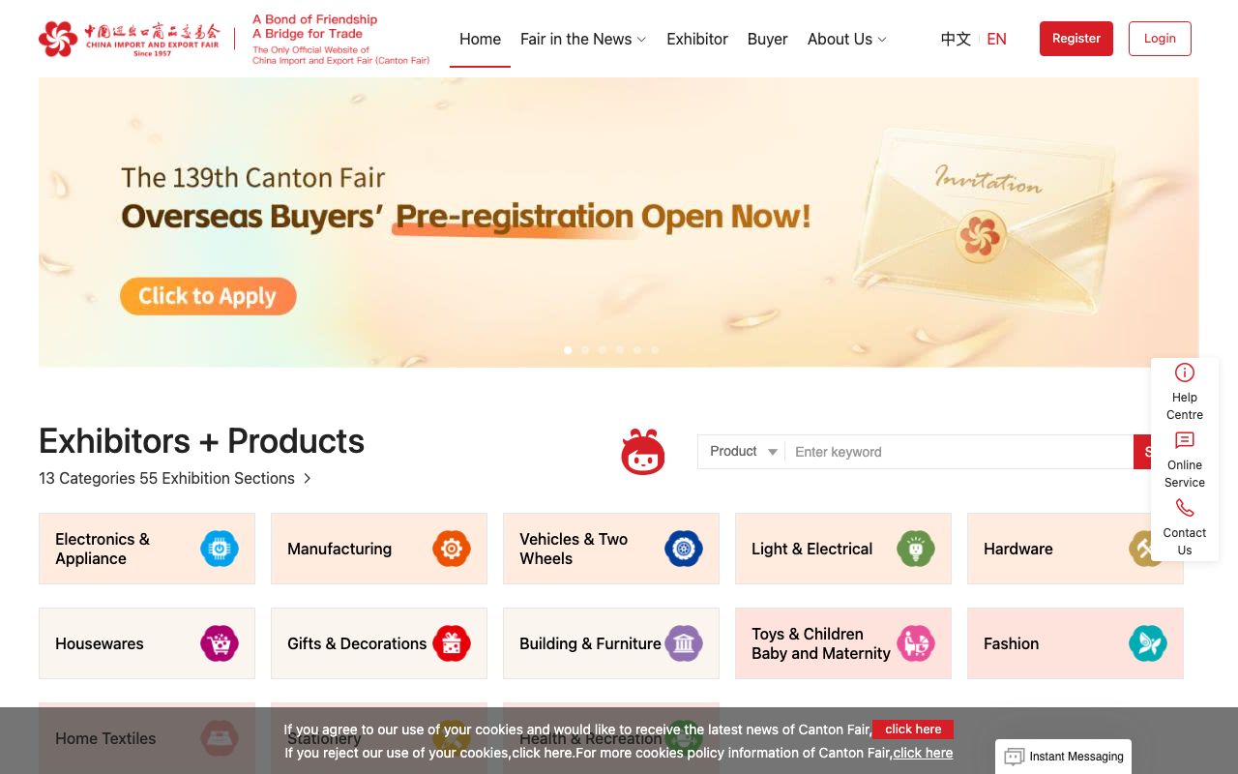The width and height of the screenshot is (1238, 774).
Task: Open the Buyer menu item
Action: [x=767, y=40]
